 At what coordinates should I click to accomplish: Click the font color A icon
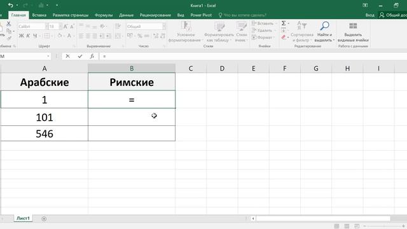pos(69,36)
